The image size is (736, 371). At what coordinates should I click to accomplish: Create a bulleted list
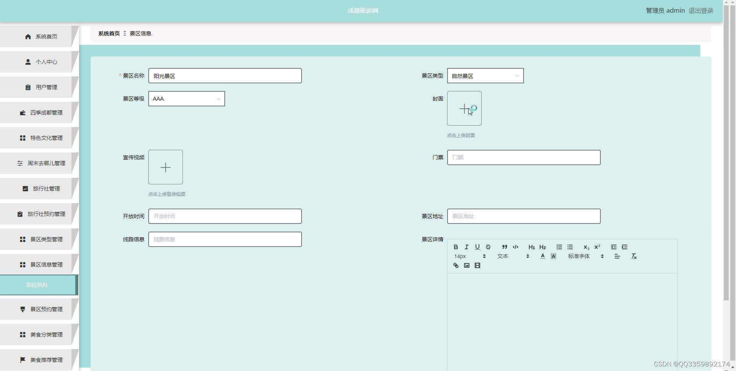(x=570, y=247)
